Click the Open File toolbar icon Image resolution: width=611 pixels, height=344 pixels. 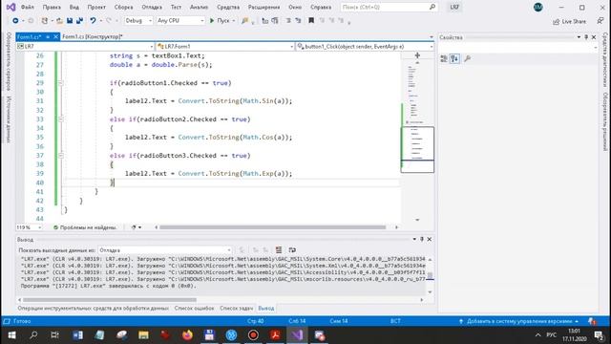click(59, 21)
